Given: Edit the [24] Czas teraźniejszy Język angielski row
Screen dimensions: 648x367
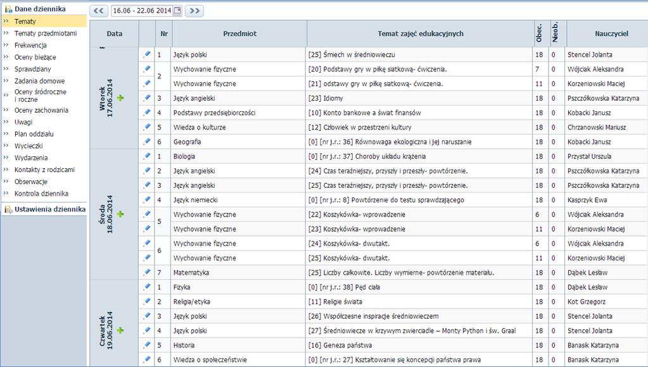Looking at the screenshot, I should [x=147, y=170].
